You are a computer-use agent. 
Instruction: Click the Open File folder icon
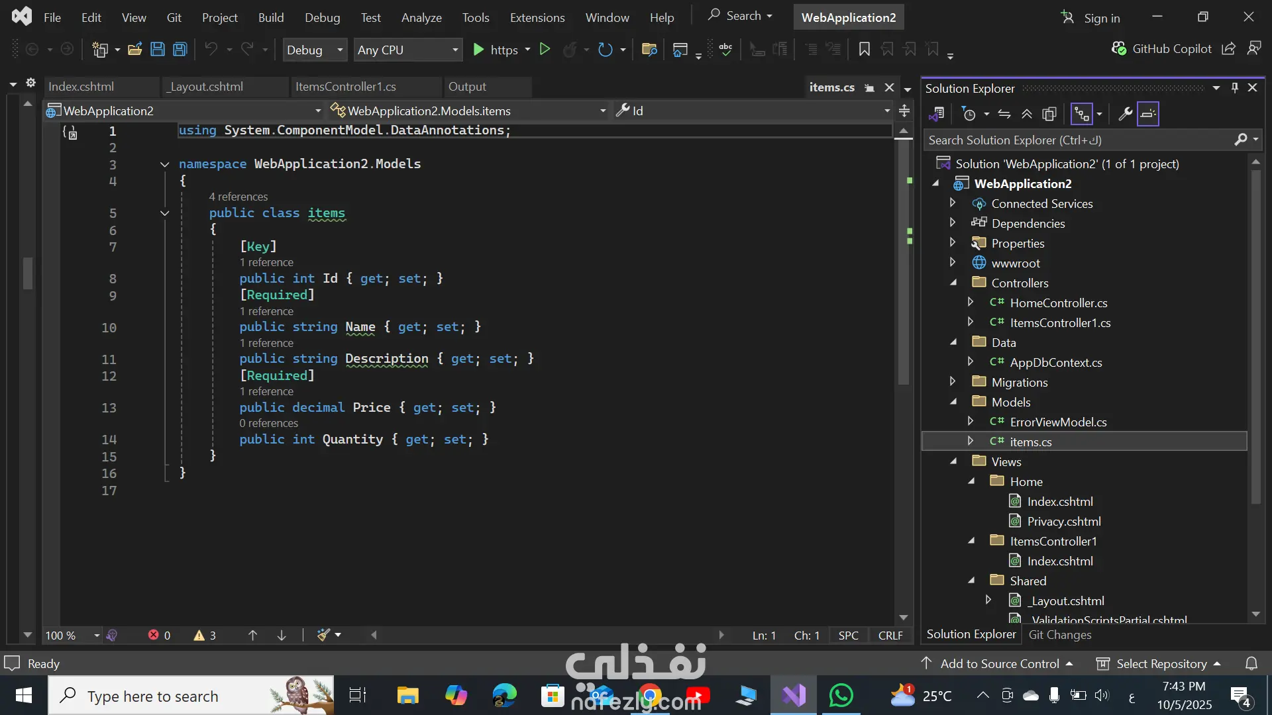click(x=135, y=50)
